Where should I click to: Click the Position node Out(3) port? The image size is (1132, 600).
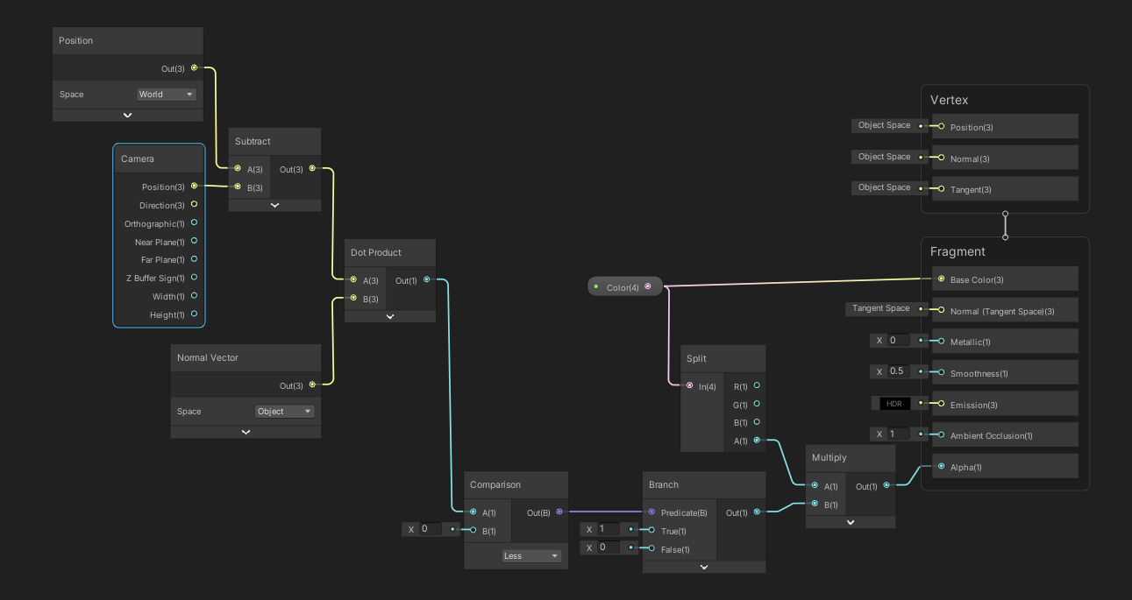(x=194, y=67)
